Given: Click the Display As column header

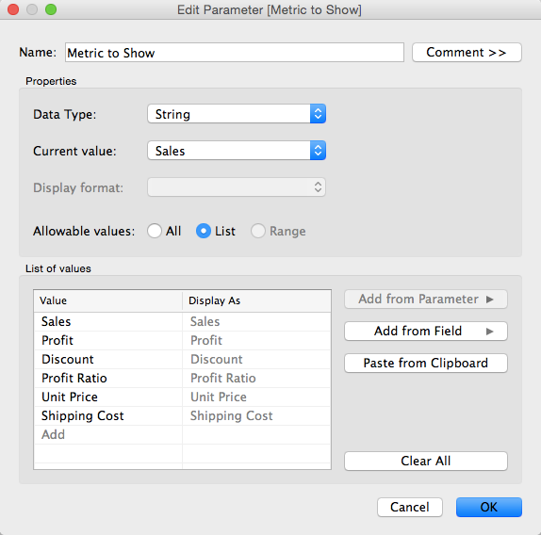Looking at the screenshot, I should pos(256,300).
